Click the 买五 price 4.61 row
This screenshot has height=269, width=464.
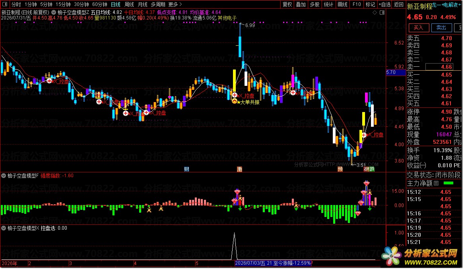click(434, 103)
